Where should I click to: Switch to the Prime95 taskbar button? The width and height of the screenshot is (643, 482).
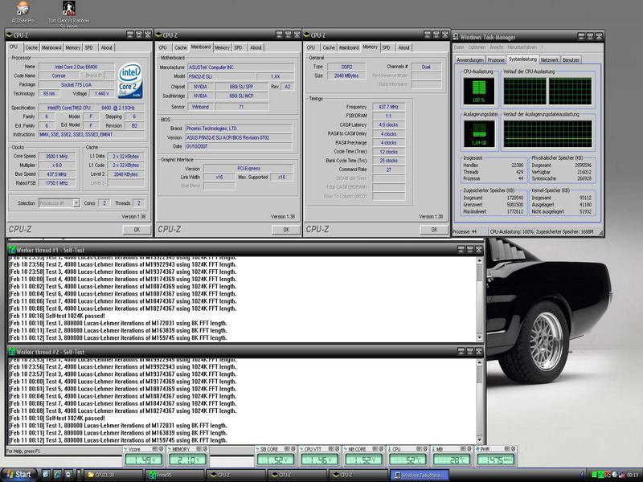tap(175, 475)
